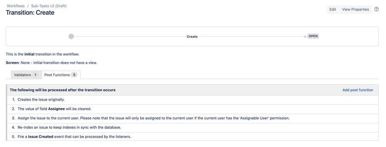Click "This is the initial transition" text
The image size is (386, 147).
coord(43,54)
